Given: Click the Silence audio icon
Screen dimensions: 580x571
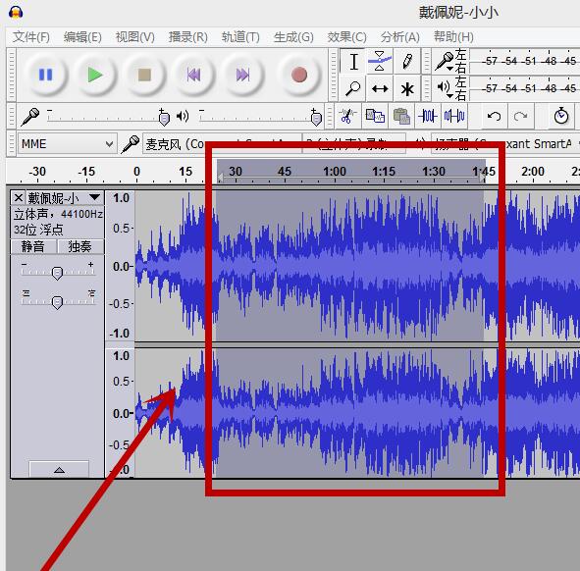Looking at the screenshot, I should coord(454,116).
